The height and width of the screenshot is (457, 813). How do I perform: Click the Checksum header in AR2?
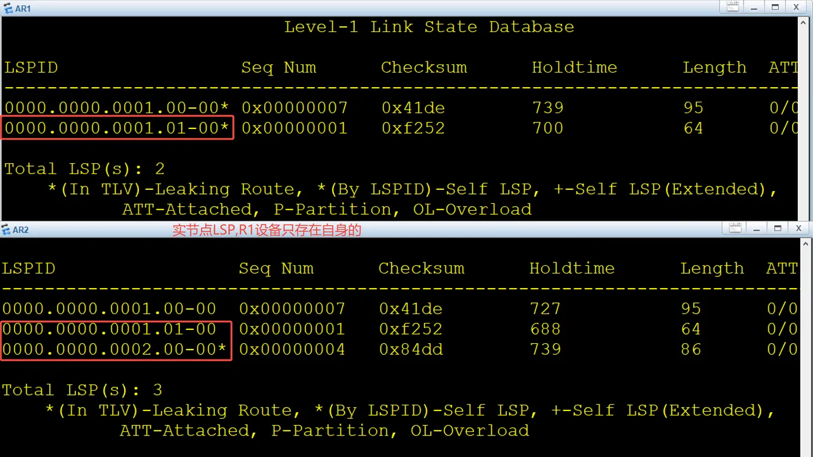tap(422, 268)
